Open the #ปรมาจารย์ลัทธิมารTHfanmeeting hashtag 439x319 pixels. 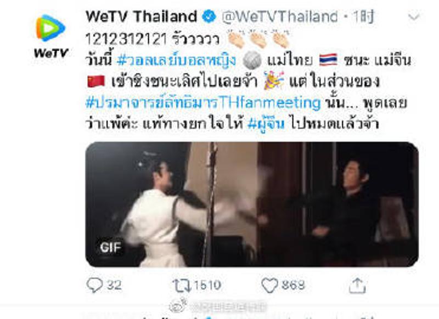tap(203, 103)
